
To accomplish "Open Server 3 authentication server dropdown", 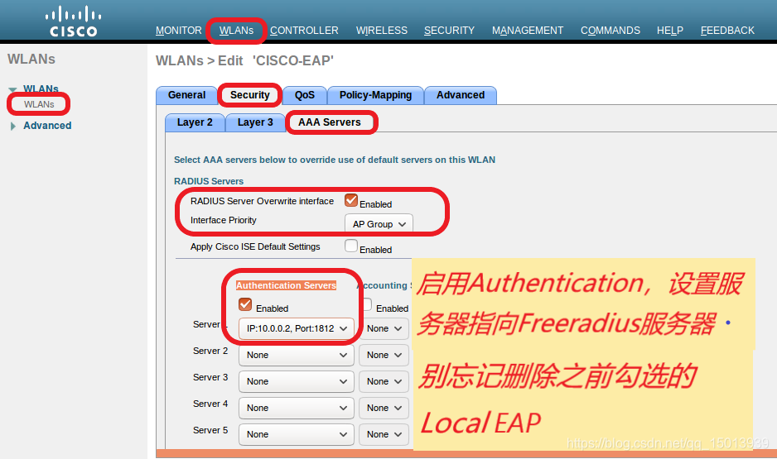I will pyautogui.click(x=297, y=381).
